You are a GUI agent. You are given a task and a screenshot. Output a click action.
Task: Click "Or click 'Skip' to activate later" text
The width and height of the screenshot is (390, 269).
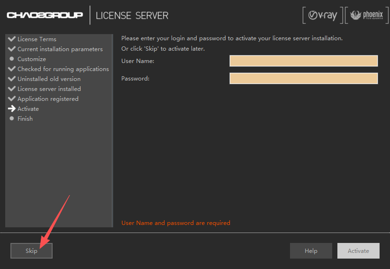click(163, 48)
